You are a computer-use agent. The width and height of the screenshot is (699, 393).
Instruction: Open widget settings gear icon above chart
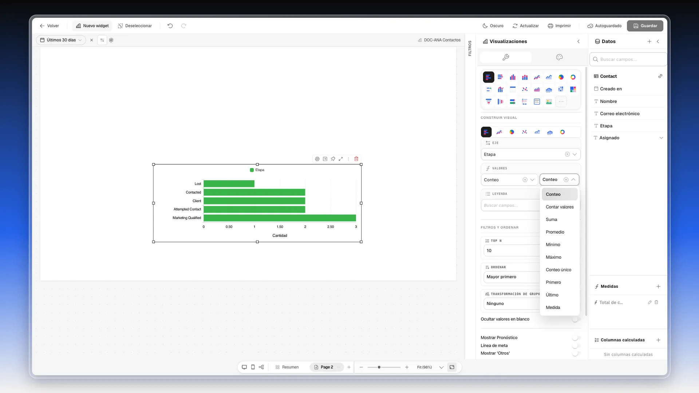click(317, 159)
